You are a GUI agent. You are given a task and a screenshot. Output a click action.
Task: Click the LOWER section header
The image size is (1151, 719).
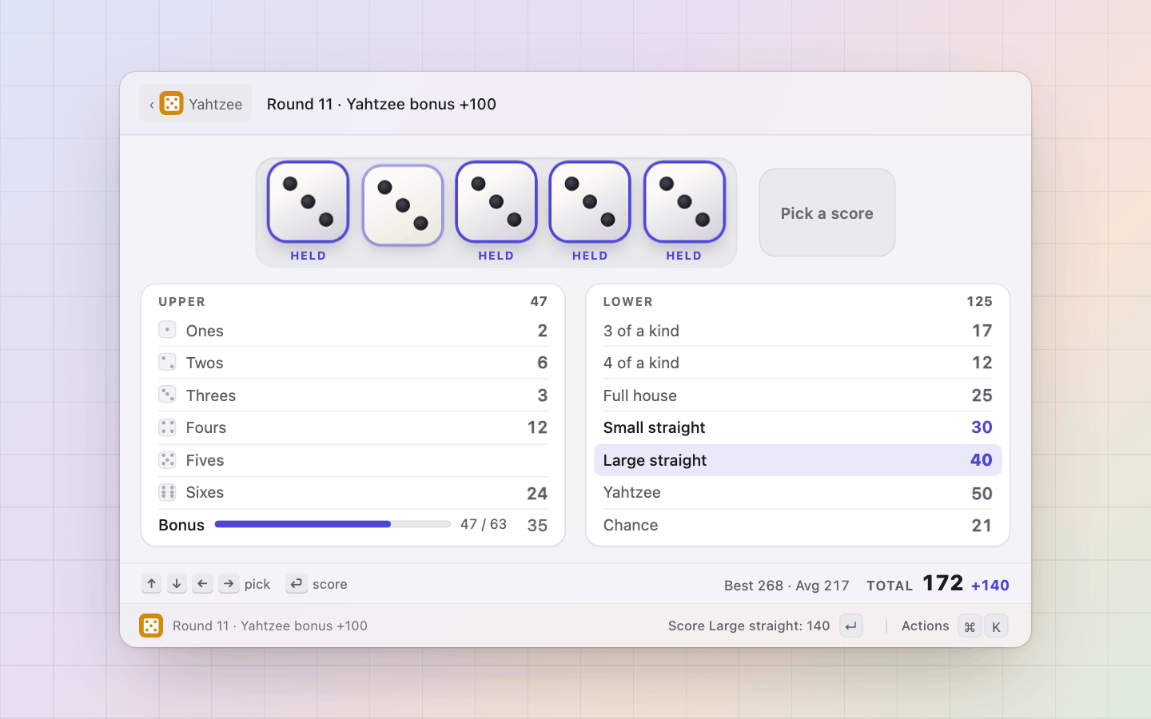pos(628,302)
